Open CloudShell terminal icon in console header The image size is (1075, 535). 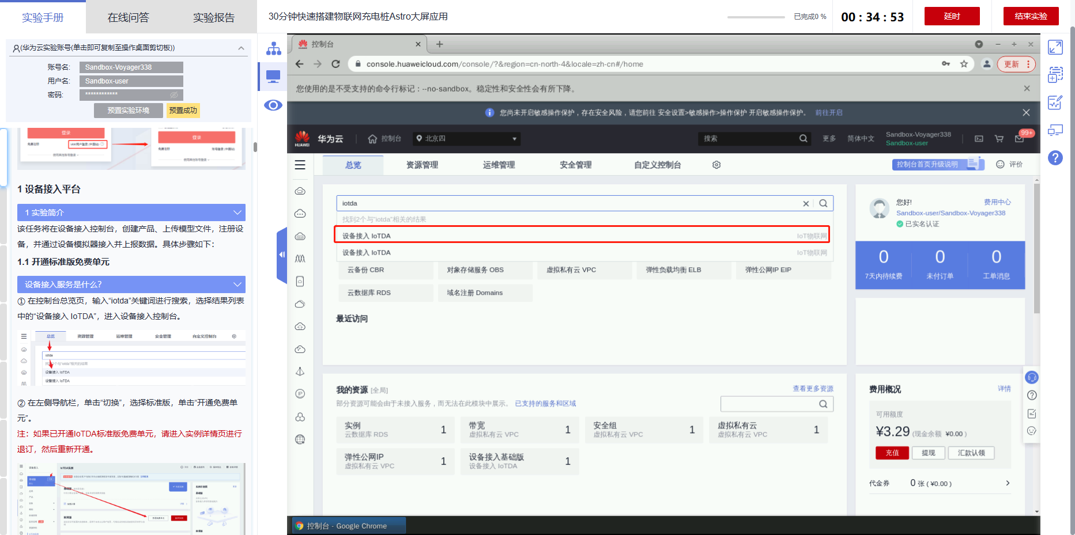click(979, 139)
